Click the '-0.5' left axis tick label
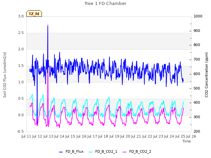 20,131
